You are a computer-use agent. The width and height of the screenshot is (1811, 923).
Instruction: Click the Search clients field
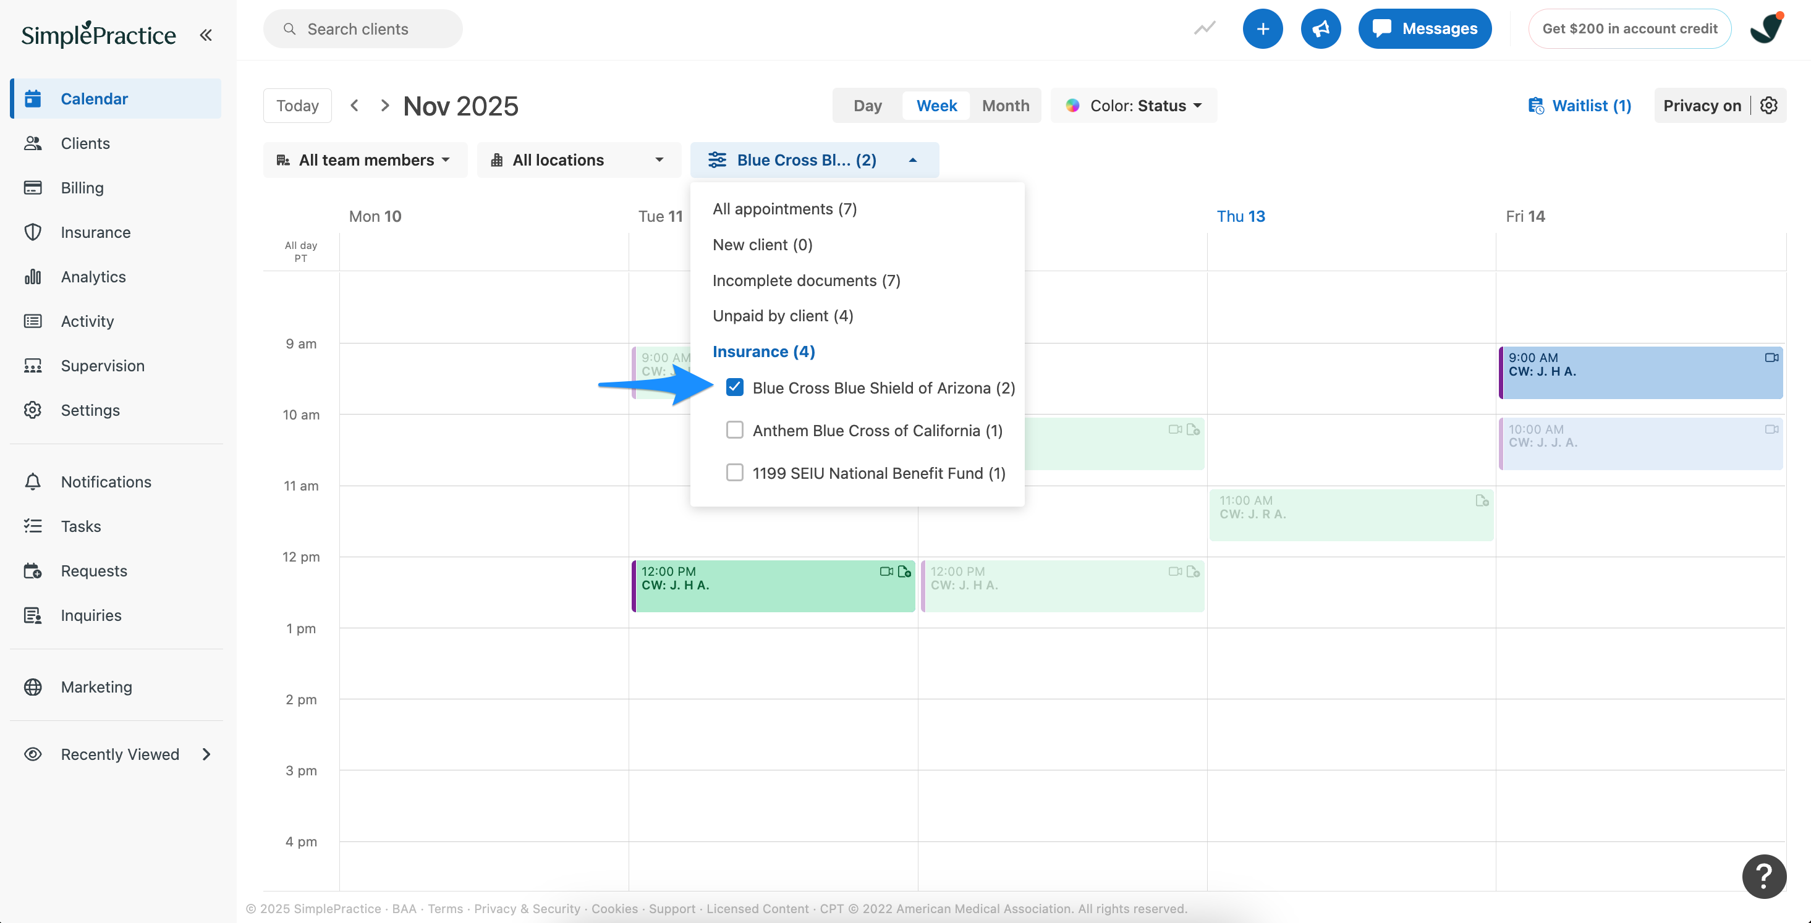tap(363, 29)
